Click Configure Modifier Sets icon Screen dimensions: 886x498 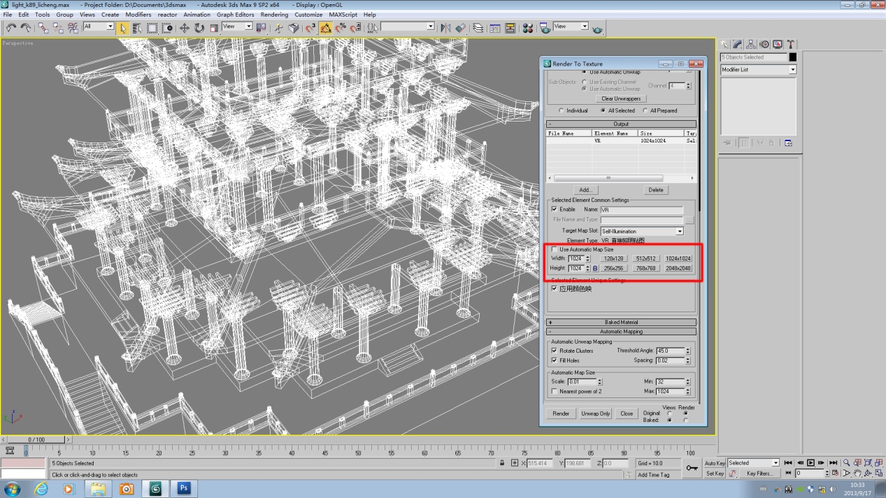click(788, 142)
